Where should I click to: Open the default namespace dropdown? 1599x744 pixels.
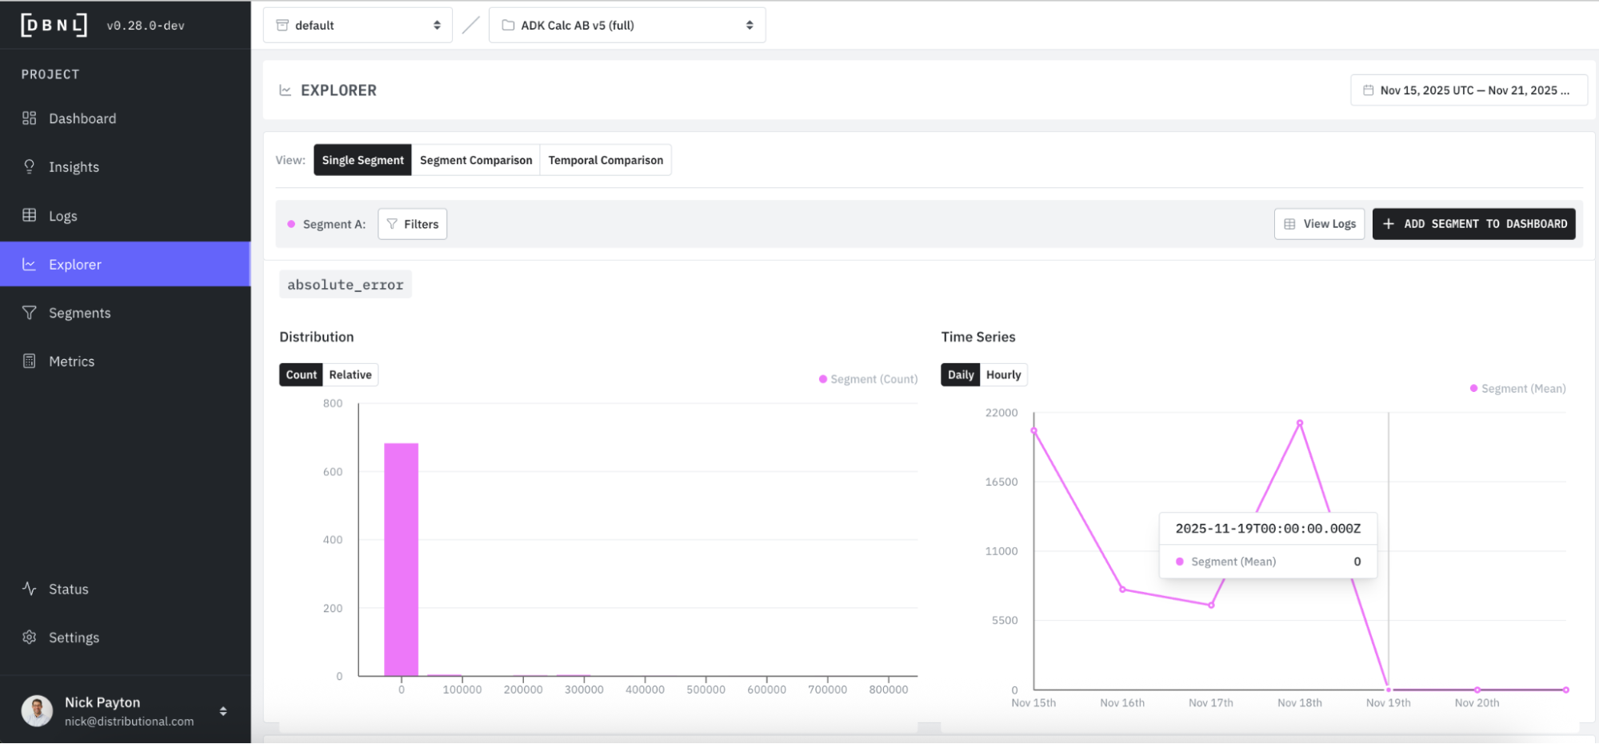point(358,26)
